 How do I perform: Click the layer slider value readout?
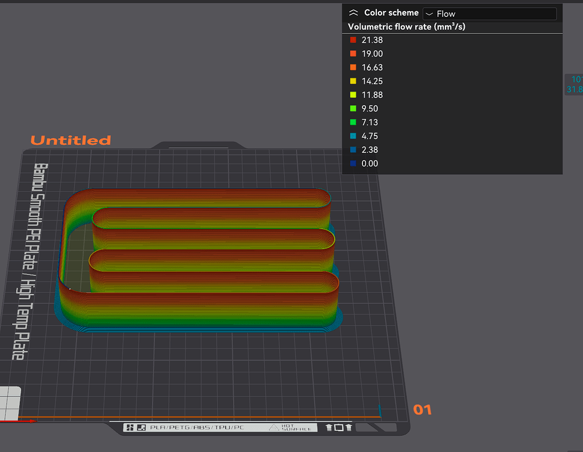click(x=575, y=84)
